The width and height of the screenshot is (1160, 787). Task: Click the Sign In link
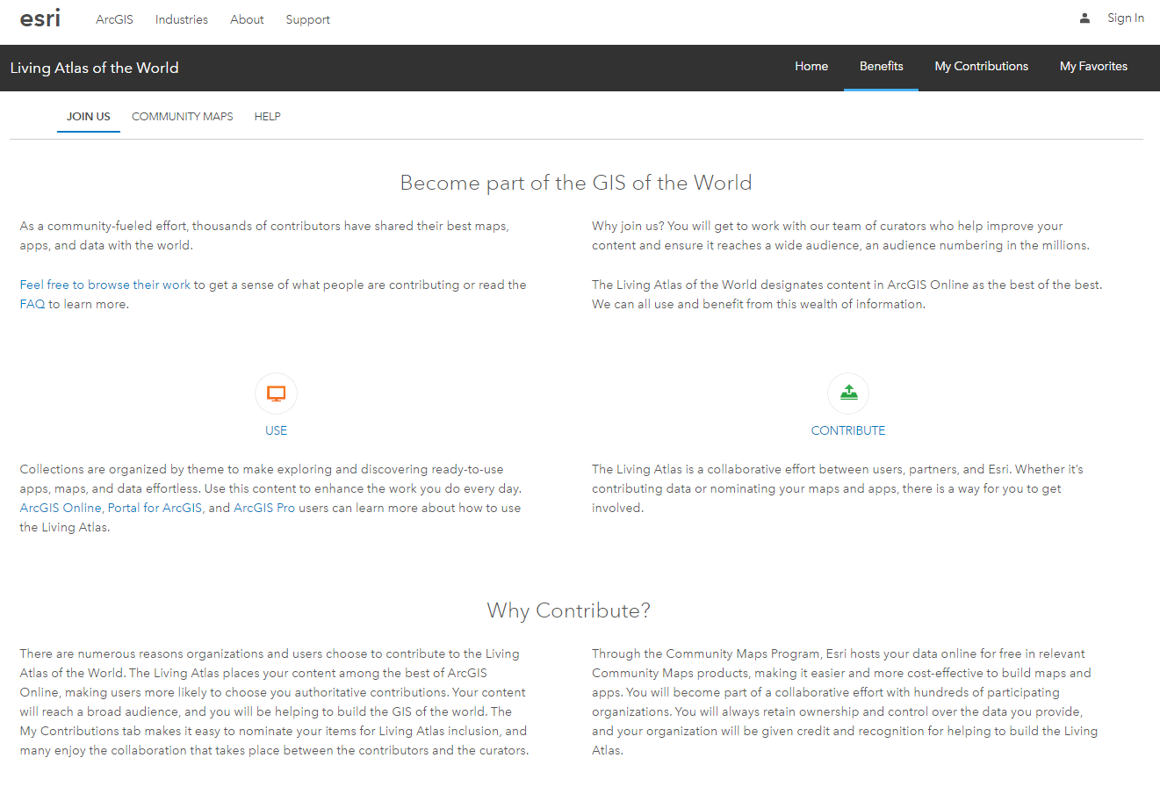click(1126, 18)
